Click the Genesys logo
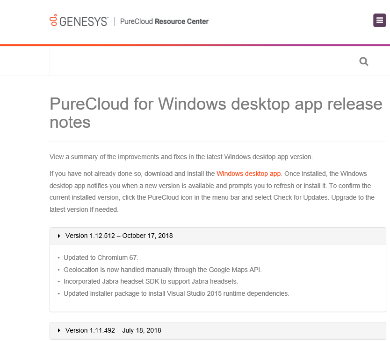Image resolution: width=390 pixels, height=341 pixels. click(x=79, y=21)
